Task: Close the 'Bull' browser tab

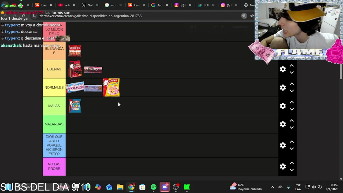Action: (x=213, y=5)
